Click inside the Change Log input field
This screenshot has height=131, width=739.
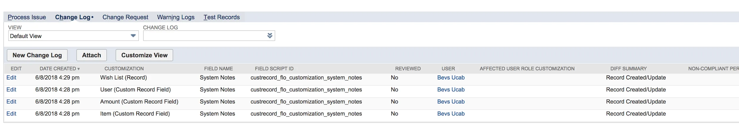click(205, 36)
